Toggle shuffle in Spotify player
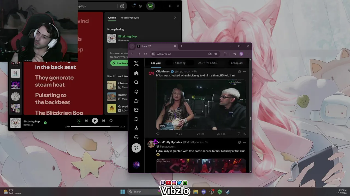This screenshot has height=196, width=350. tap(79, 121)
